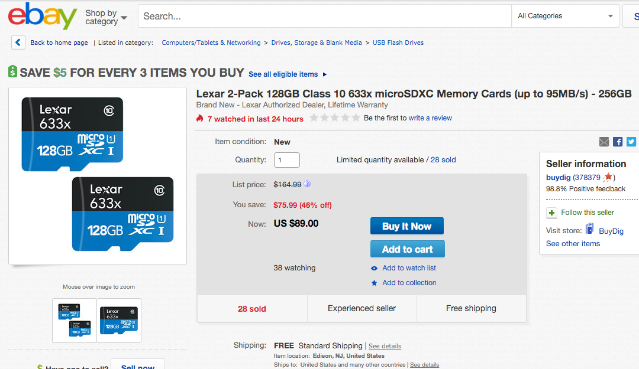
Task: Open the All Categories dropdown
Action: 564,15
